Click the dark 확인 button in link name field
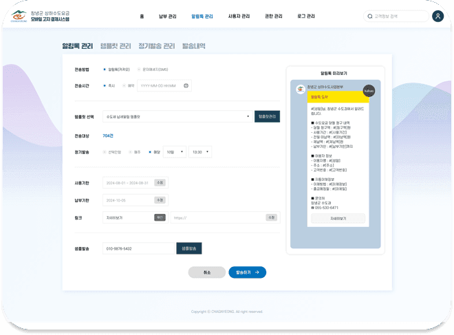The height and width of the screenshot is (335, 454). click(x=160, y=217)
